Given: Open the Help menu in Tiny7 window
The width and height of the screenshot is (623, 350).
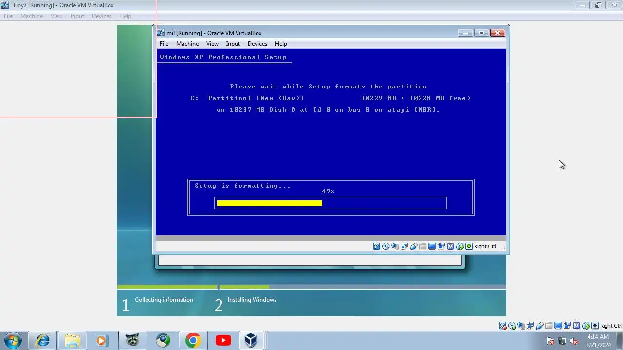Looking at the screenshot, I should click(x=125, y=16).
